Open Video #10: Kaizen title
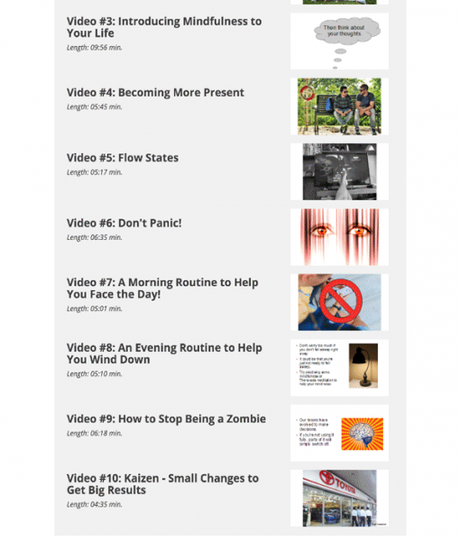Viewport: 460px width, 541px height. coord(162,484)
